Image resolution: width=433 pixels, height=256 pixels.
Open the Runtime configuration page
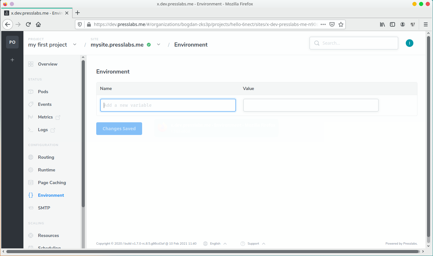pyautogui.click(x=47, y=170)
